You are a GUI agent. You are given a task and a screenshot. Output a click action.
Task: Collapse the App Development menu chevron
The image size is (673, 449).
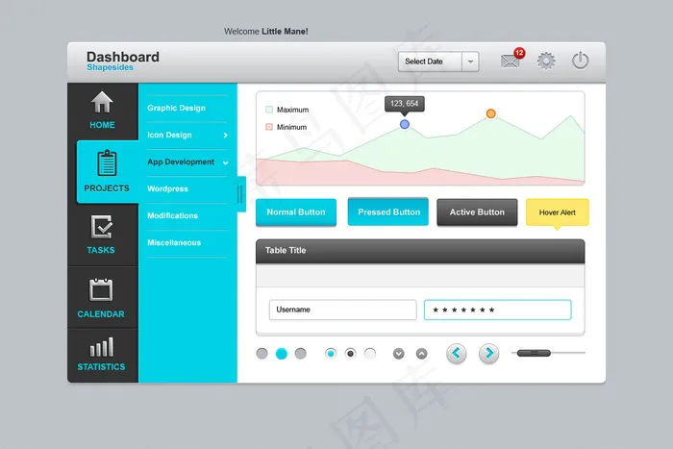coord(226,162)
